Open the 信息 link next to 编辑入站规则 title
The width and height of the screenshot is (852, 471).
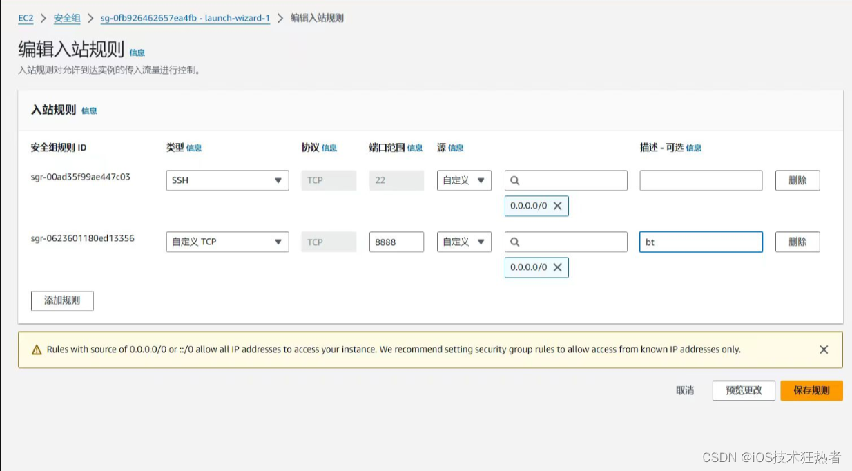137,52
